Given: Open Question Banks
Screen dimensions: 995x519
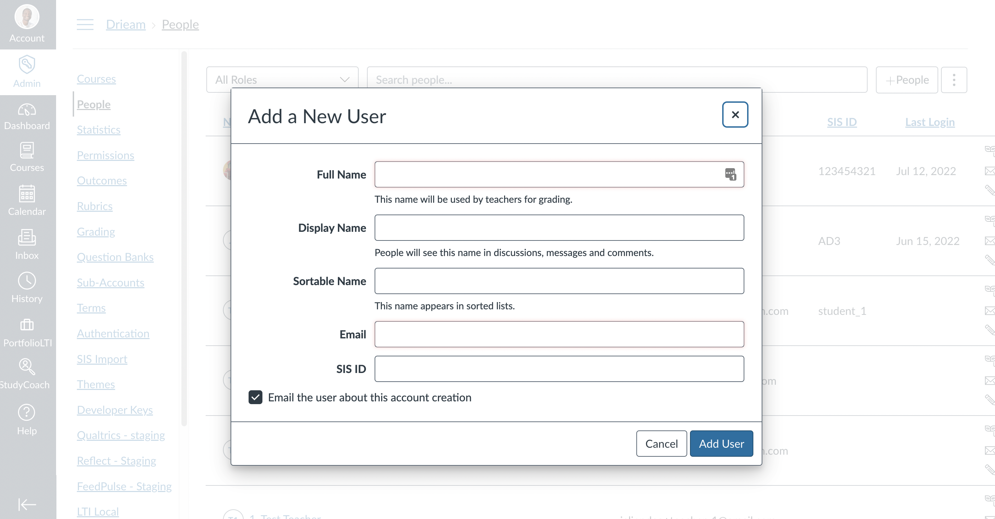Looking at the screenshot, I should 115,257.
